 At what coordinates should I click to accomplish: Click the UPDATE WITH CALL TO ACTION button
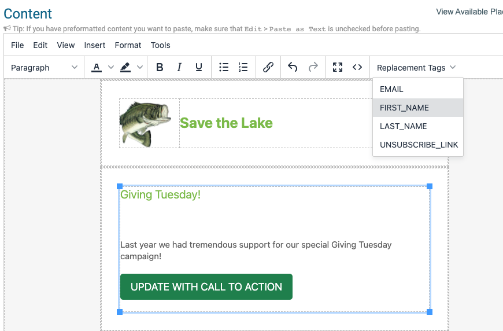coord(206,286)
